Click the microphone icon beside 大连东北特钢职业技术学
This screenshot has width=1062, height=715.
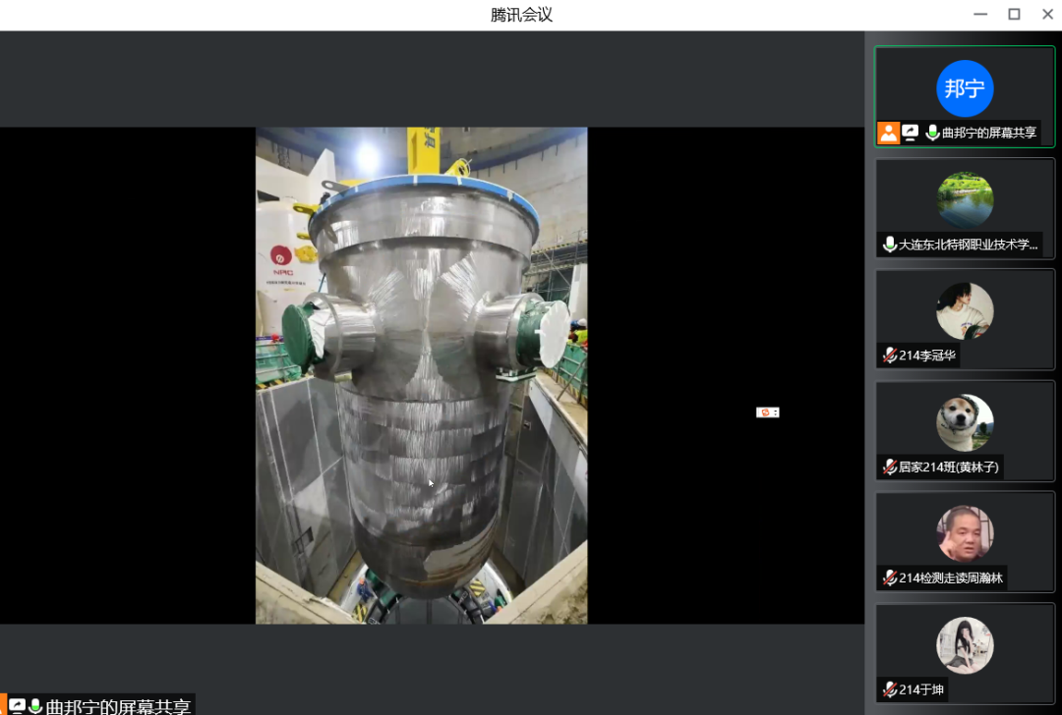890,245
